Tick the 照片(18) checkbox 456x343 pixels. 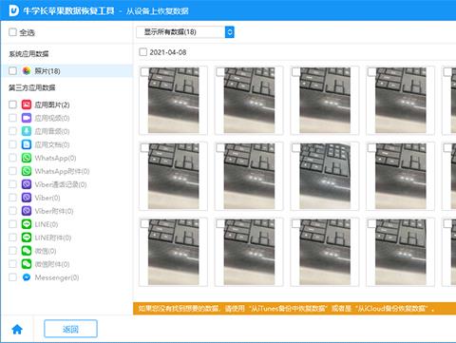(12, 71)
